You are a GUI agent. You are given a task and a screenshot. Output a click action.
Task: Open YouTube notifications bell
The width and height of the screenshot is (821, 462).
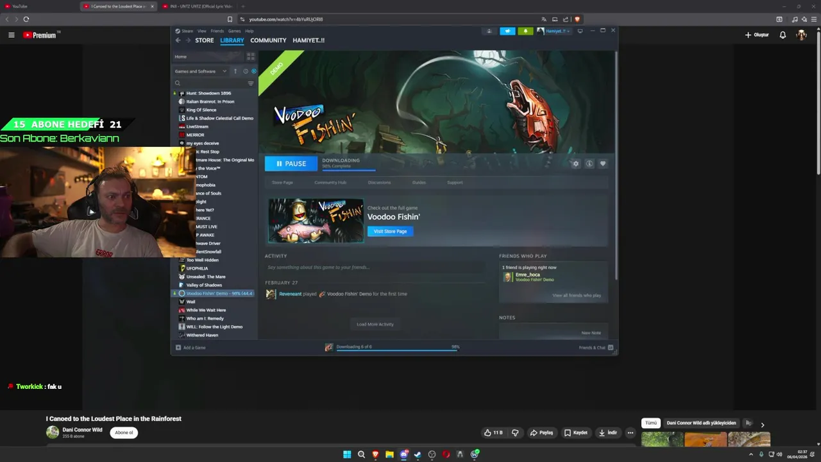[783, 35]
